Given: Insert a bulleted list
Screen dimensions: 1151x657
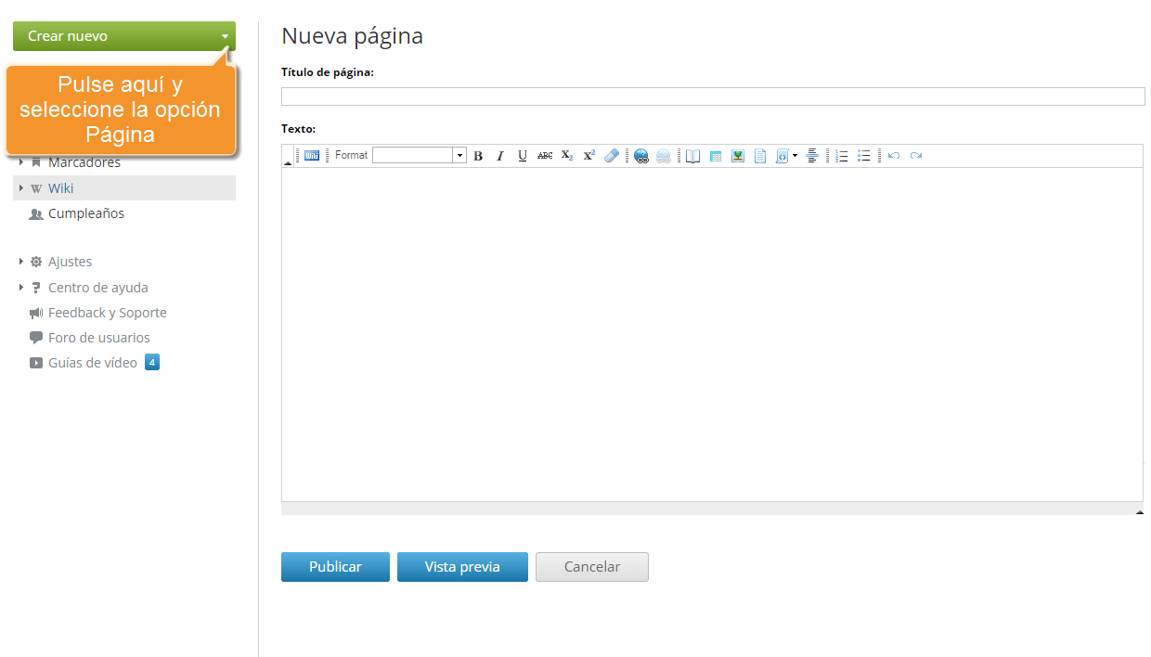Looking at the screenshot, I should pos(864,156).
